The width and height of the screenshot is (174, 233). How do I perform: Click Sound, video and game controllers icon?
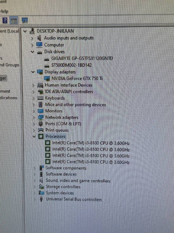point(41,181)
